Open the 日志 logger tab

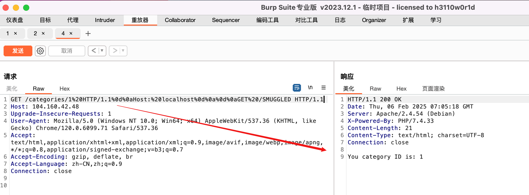click(x=340, y=20)
